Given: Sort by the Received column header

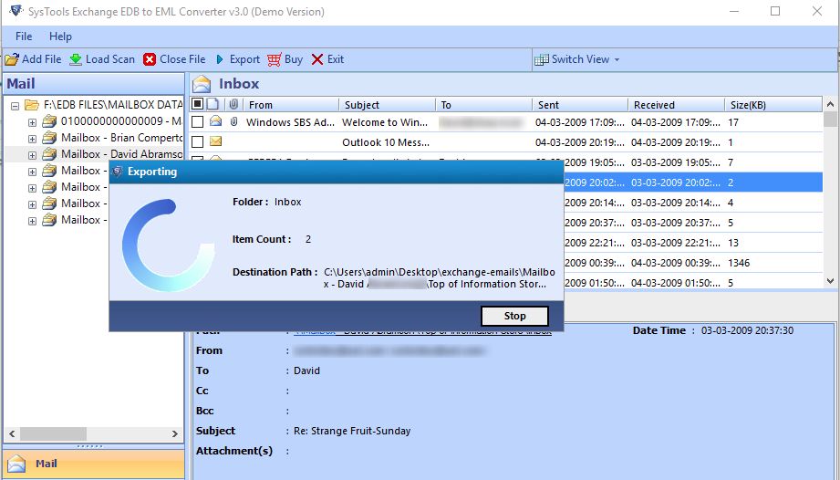Looking at the screenshot, I should click(676, 104).
